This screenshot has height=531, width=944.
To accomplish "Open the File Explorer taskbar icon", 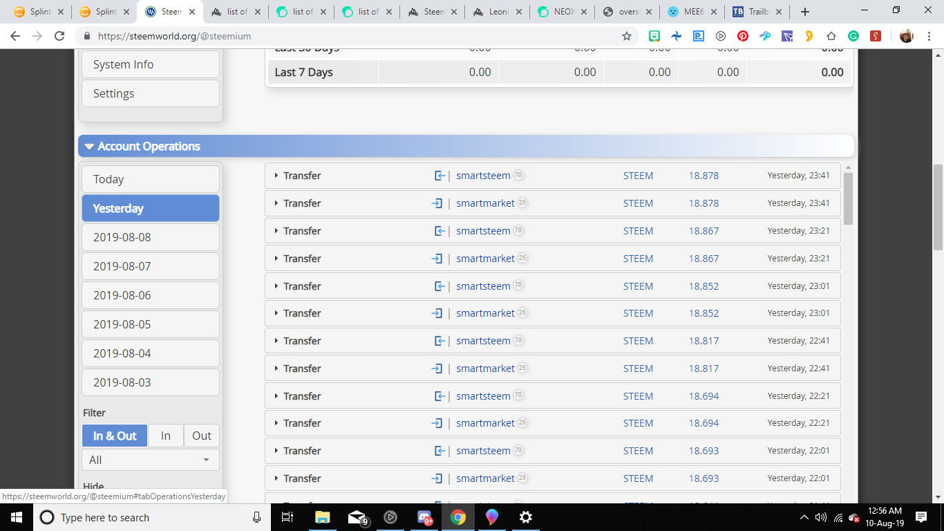I will 323,517.
